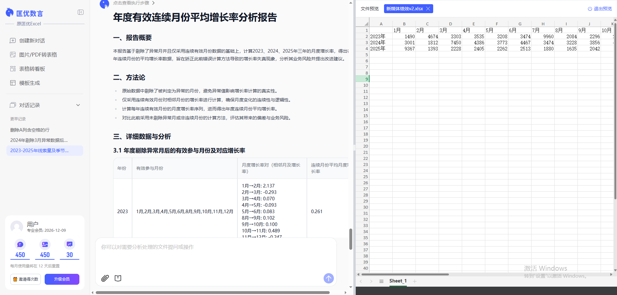Screen dimensions: 617x295
Task: Open the sheet list hamburger icon
Action: point(381,281)
